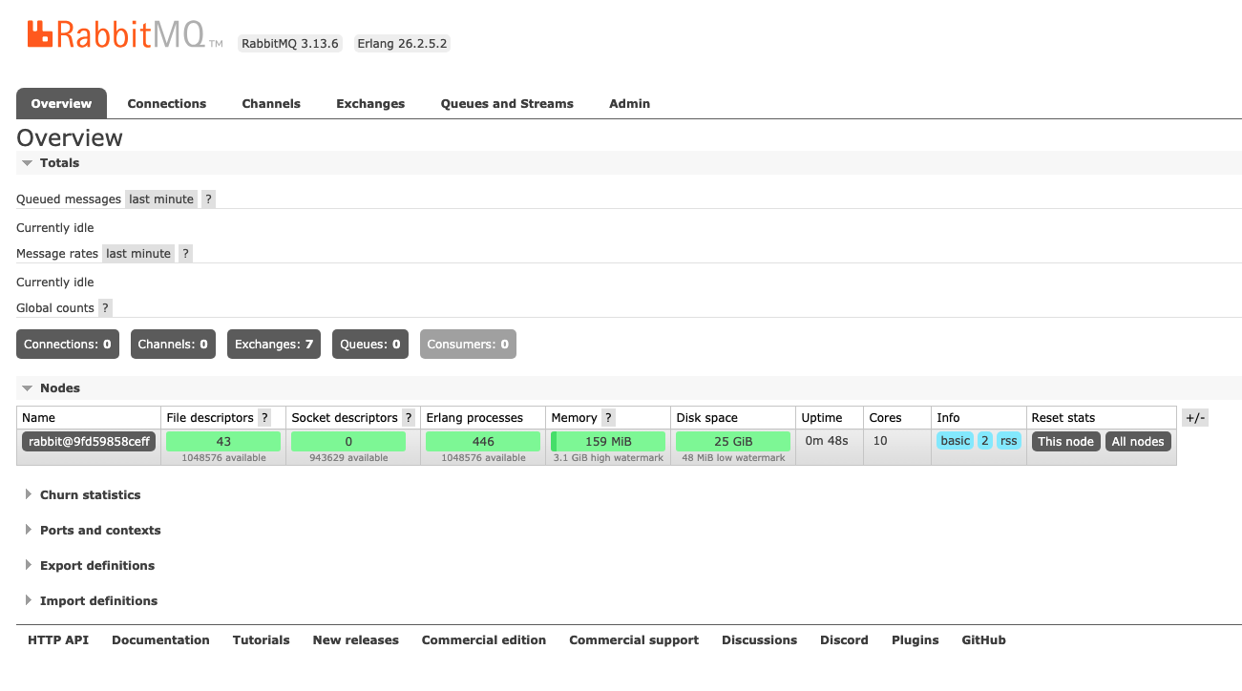This screenshot has height=691, width=1242.
Task: Click the rss info tag
Action: pos(1009,441)
